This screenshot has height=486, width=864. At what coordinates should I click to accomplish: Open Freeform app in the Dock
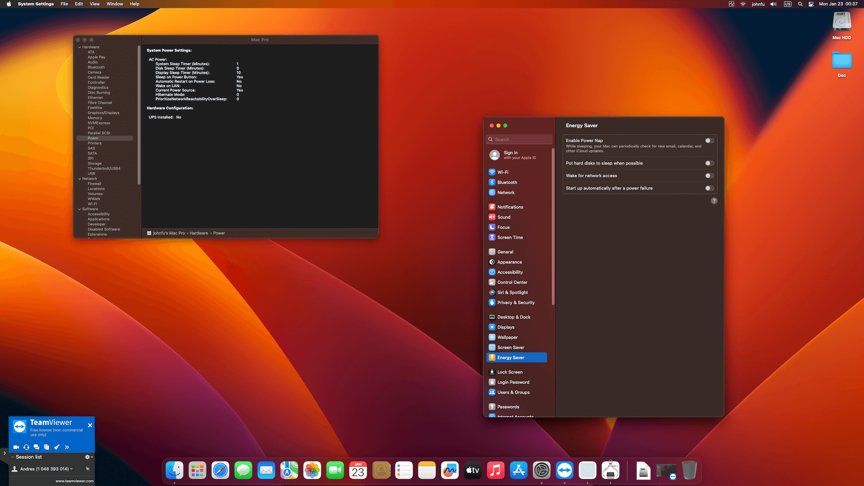point(450,471)
